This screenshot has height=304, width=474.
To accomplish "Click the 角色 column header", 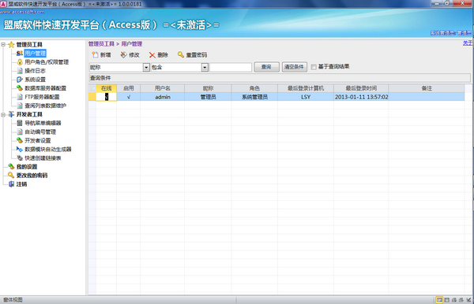I will click(254, 88).
